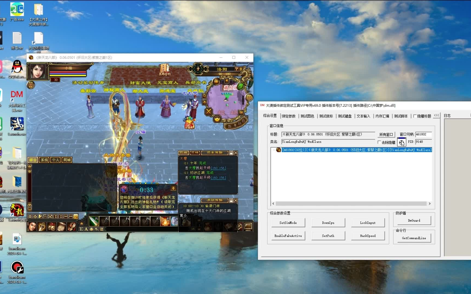Collapse the minimap with the arrow beside 洛阳
471x294 pixels.
pyautogui.click(x=241, y=69)
